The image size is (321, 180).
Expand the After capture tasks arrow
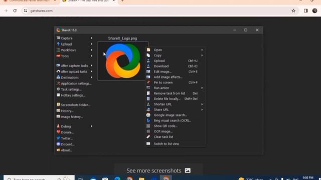pos(91,65)
